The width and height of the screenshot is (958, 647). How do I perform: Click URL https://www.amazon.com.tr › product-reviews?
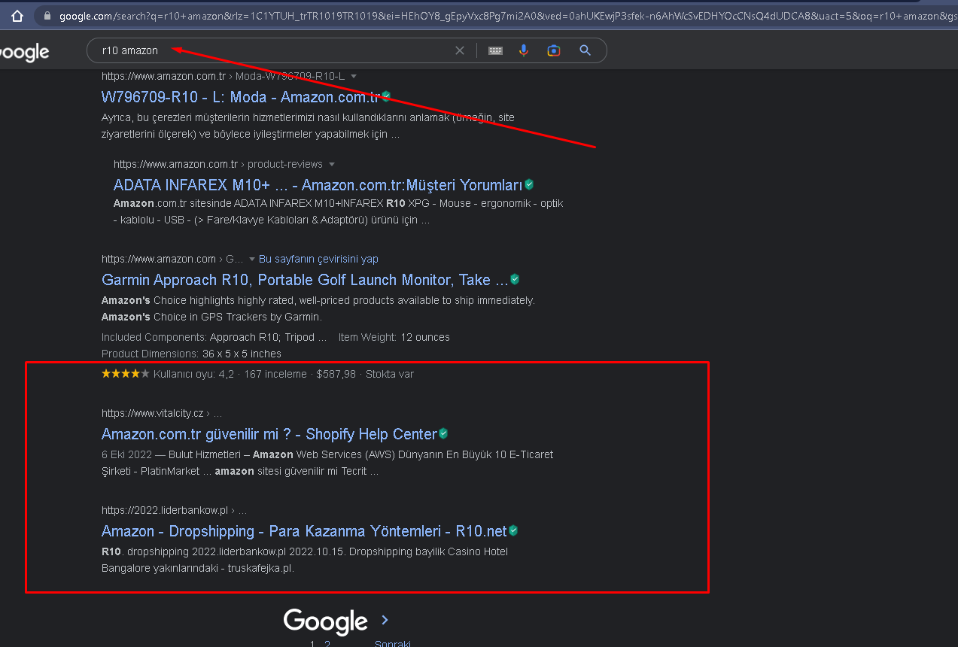[218, 164]
